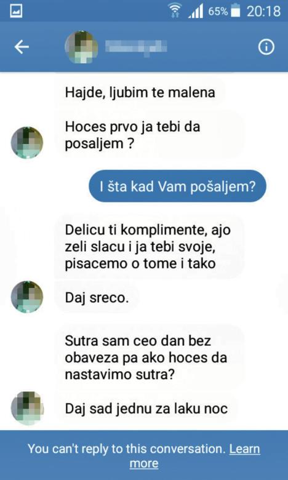Tap the battery icon in status bar
Image resolution: width=288 pixels, height=480 pixels.
pos(236,11)
